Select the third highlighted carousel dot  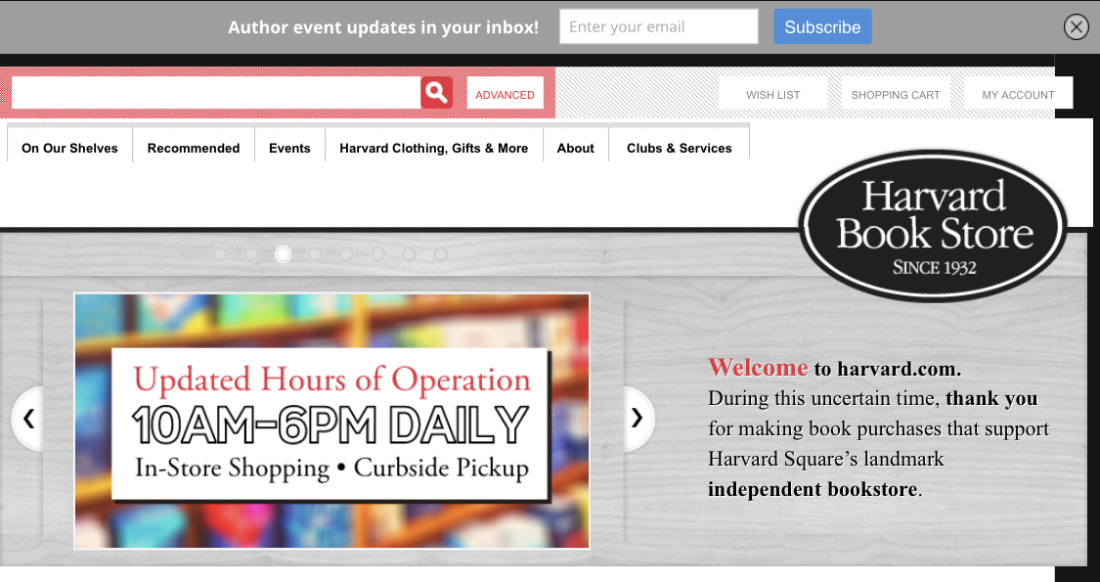point(283,254)
